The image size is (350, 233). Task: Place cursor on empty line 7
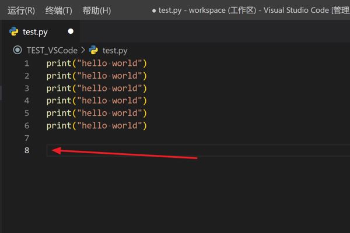[117, 139]
